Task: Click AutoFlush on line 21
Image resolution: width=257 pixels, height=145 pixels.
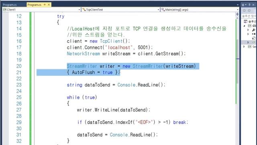Action: [83, 72]
